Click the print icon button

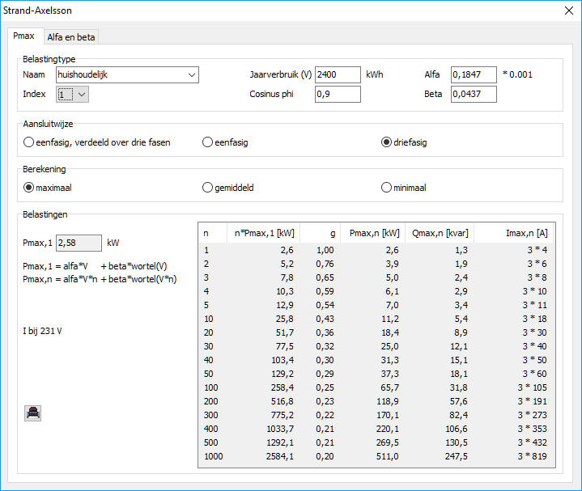coord(33,413)
